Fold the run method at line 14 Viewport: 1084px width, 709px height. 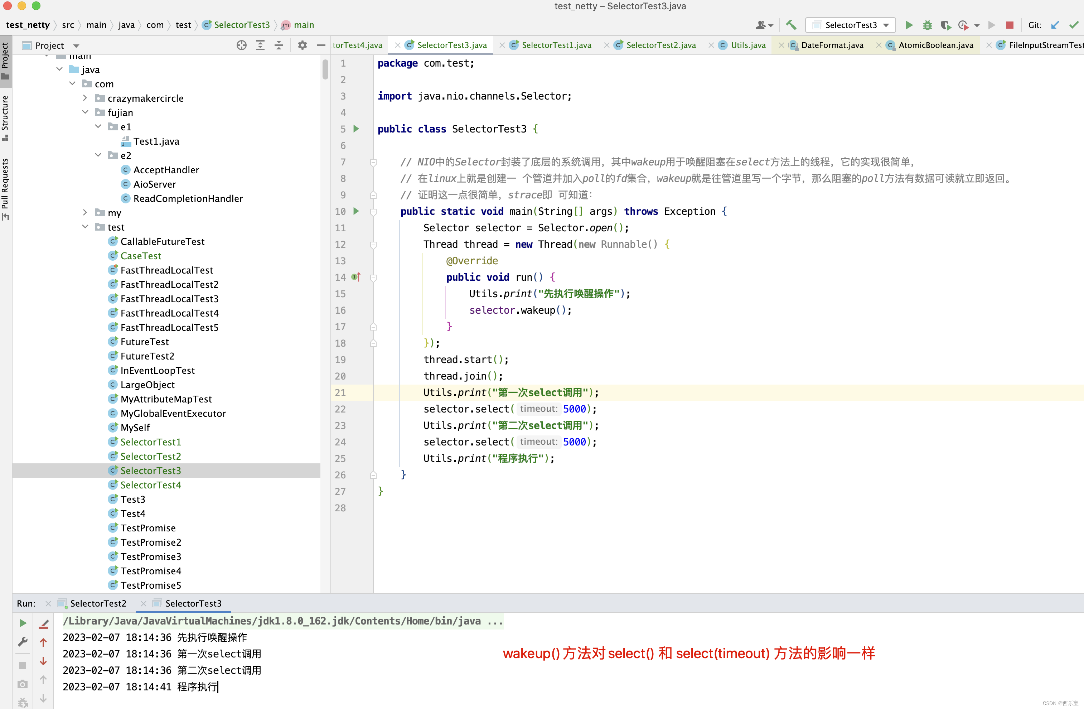(373, 278)
